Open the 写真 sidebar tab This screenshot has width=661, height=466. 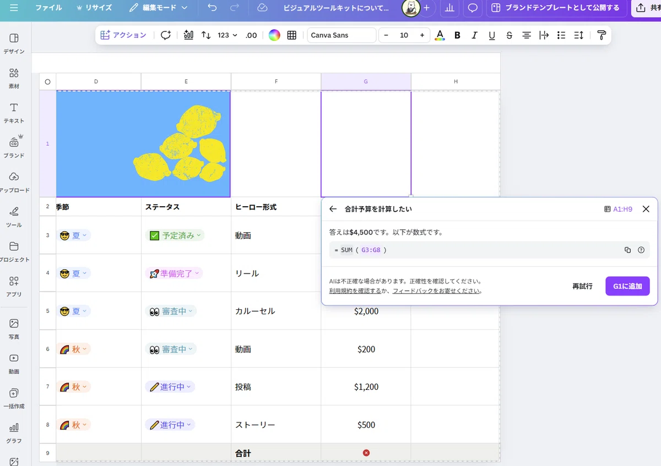14,329
